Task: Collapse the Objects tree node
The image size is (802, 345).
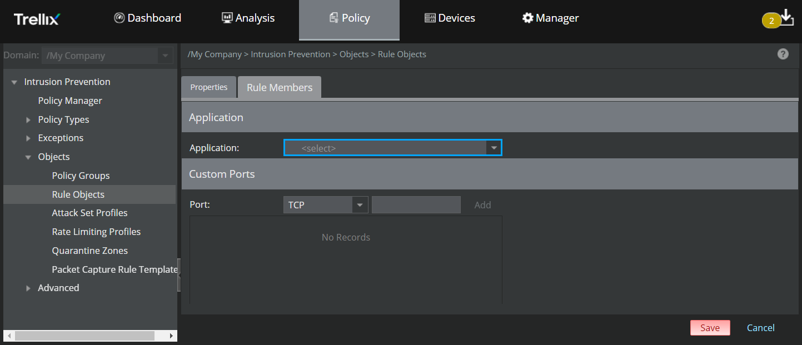Action: pyautogui.click(x=28, y=157)
